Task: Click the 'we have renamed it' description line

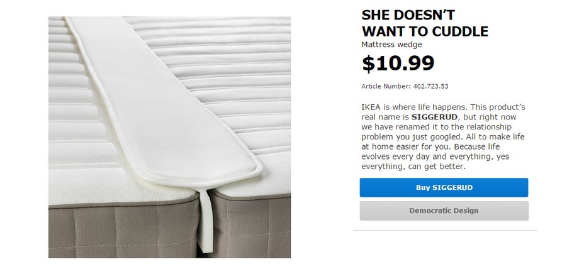Action: 437,127
